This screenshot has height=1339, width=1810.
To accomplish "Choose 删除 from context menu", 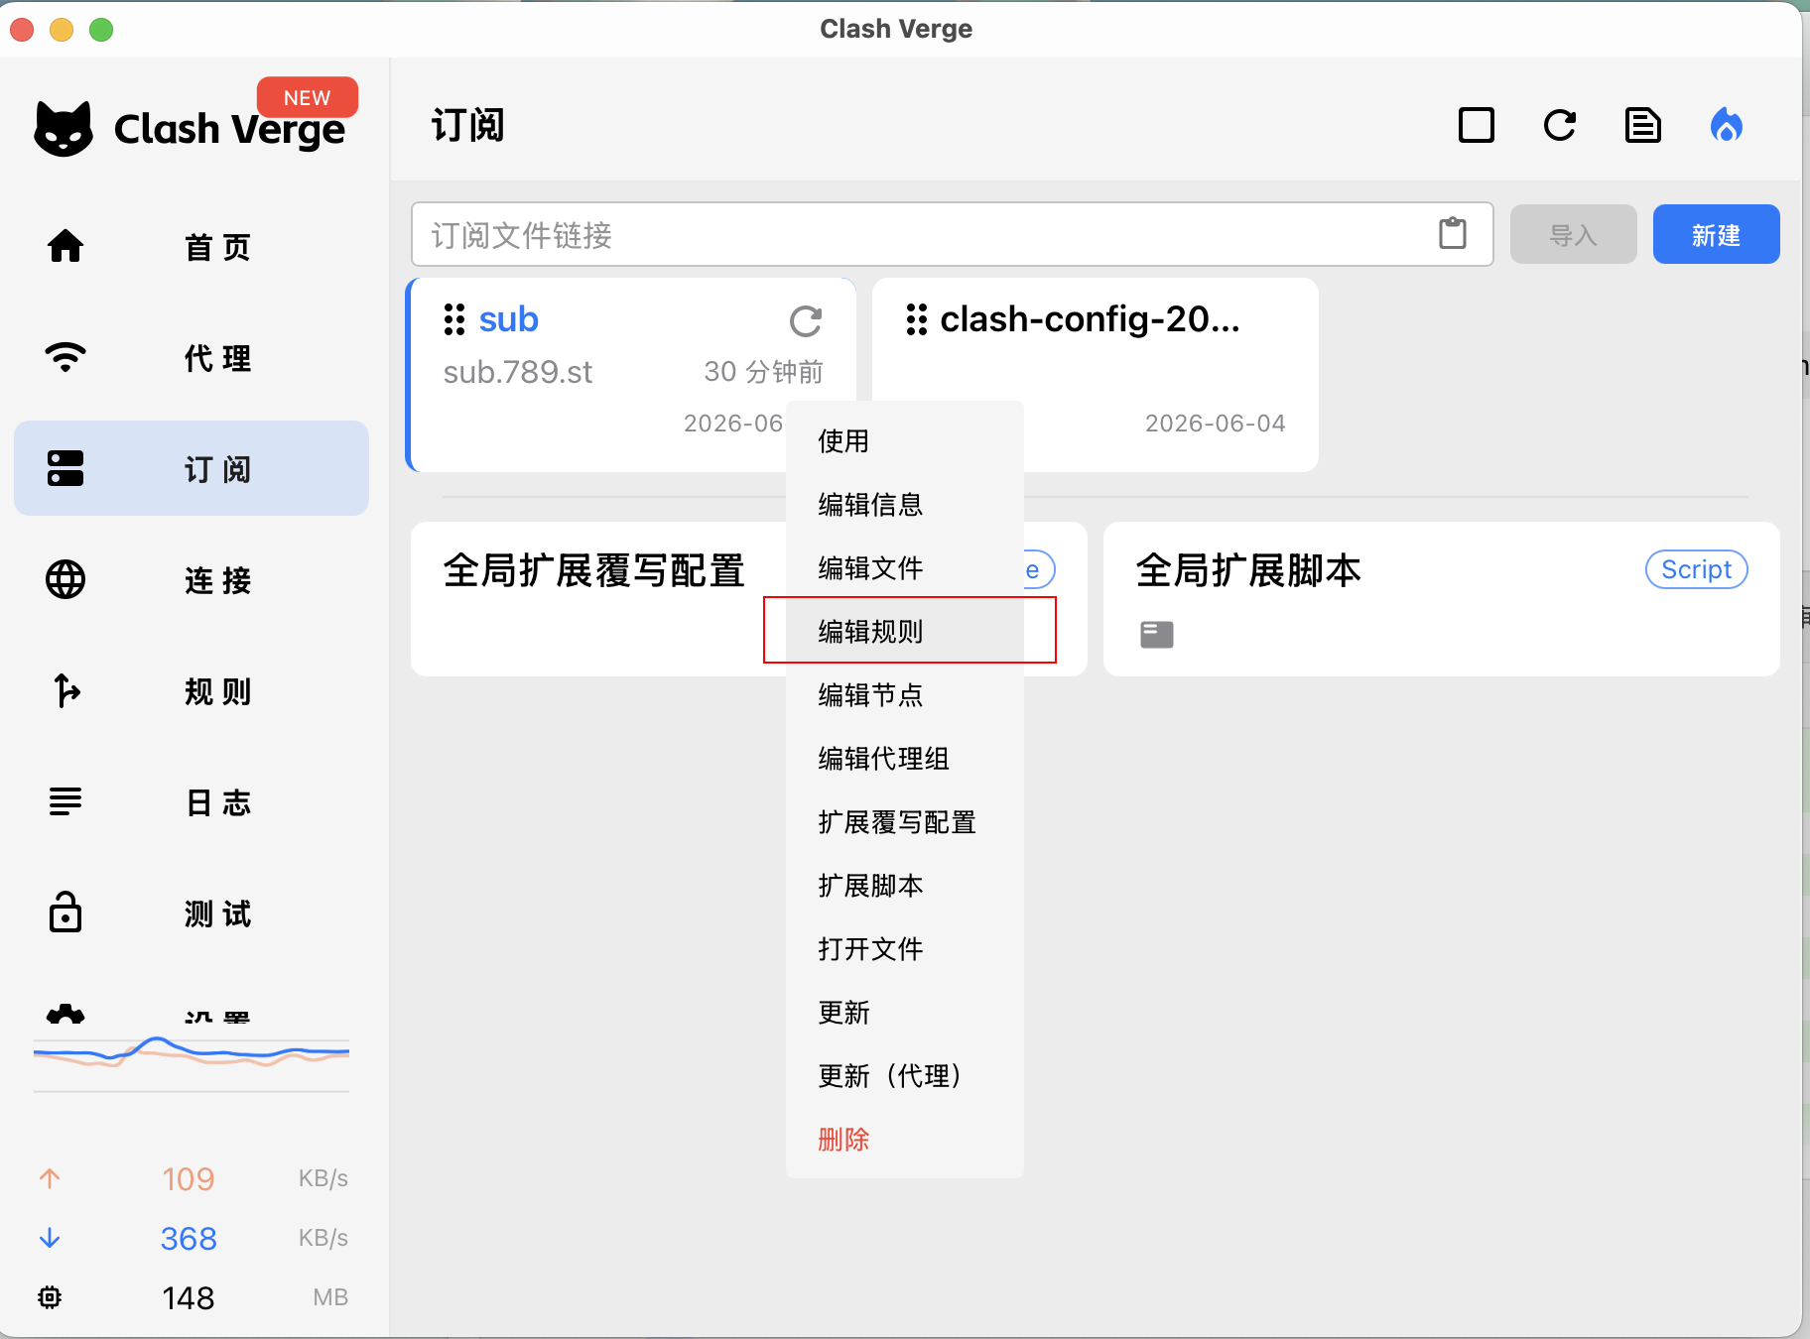I will pos(905,1139).
